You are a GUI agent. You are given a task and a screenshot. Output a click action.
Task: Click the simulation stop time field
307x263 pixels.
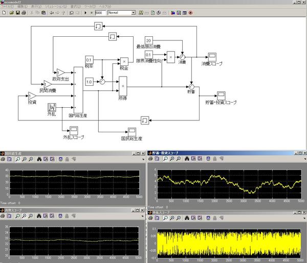(100, 12)
